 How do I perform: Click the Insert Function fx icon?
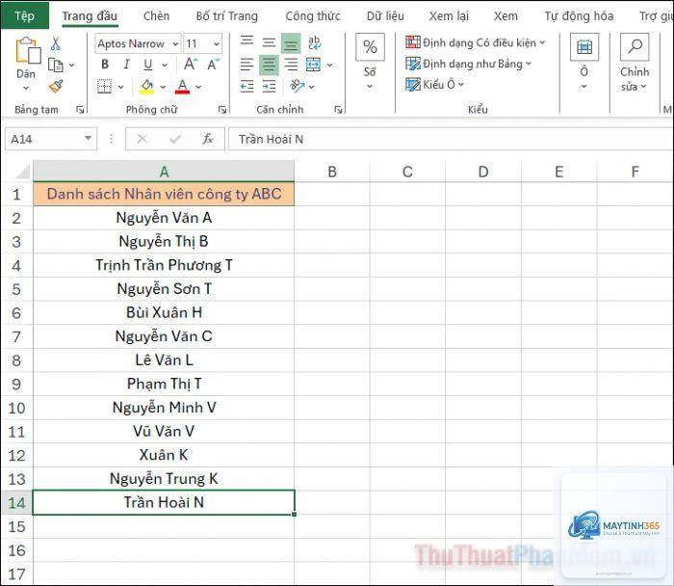(x=208, y=139)
